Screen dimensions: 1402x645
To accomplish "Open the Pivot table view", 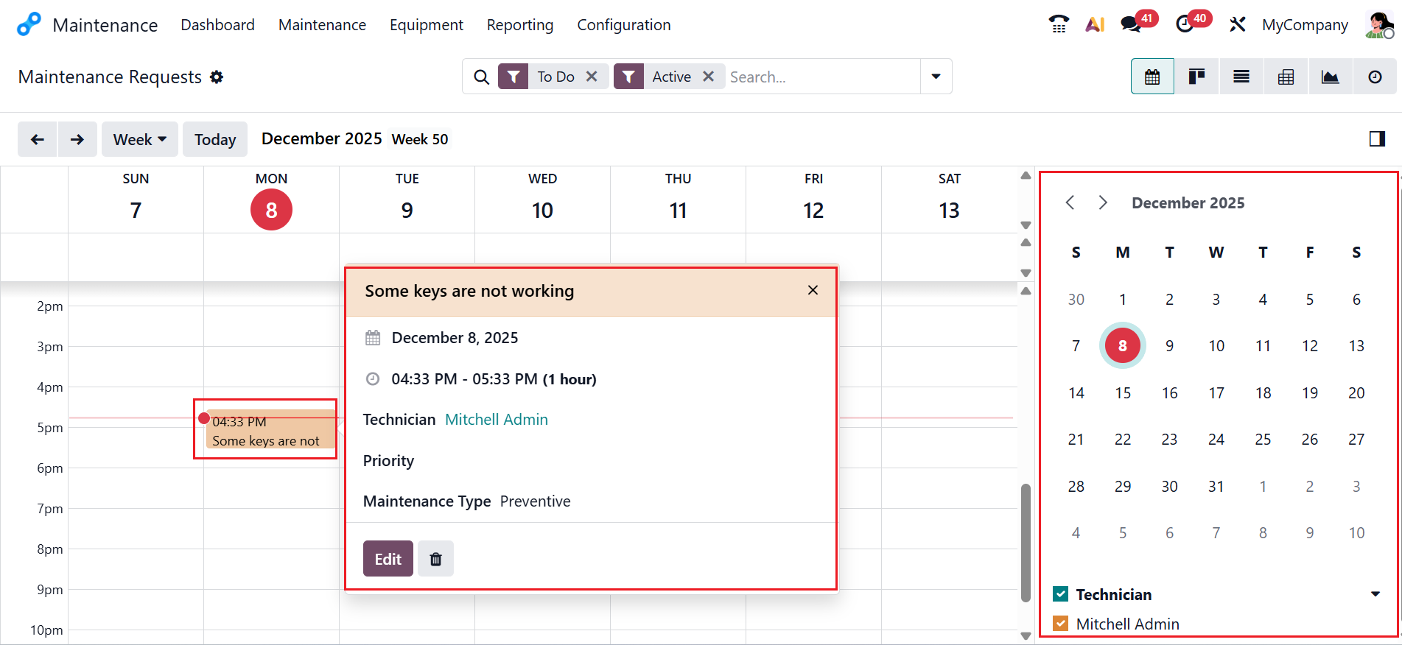I will [x=1286, y=77].
